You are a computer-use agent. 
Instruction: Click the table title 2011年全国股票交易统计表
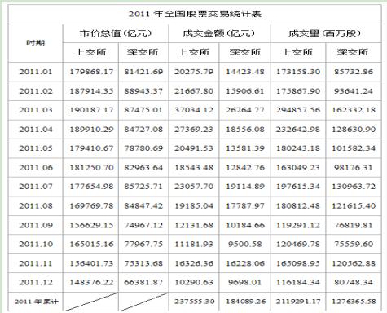195,14
